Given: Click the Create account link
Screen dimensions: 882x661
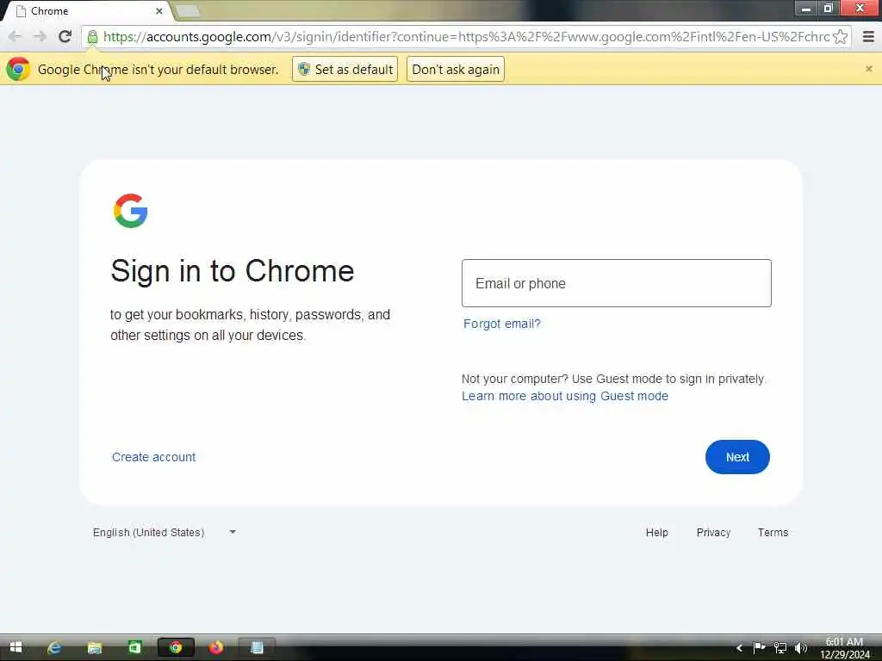Looking at the screenshot, I should pyautogui.click(x=153, y=457).
